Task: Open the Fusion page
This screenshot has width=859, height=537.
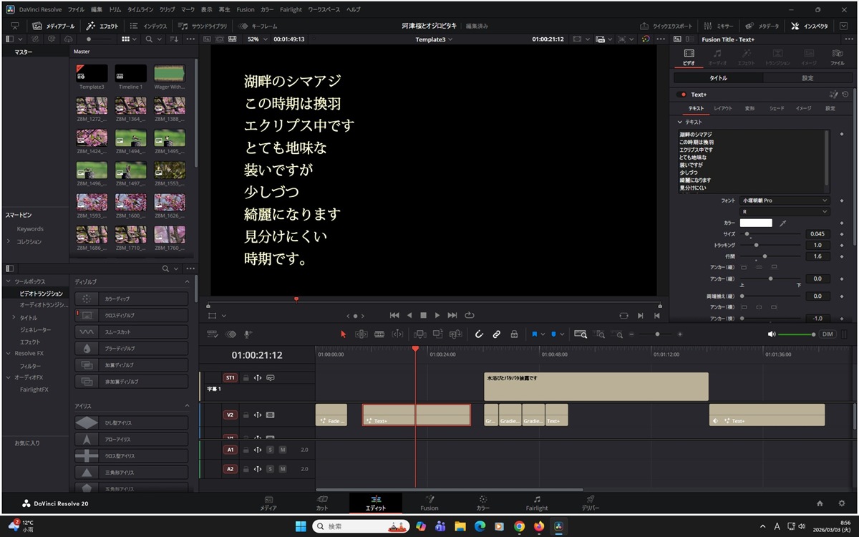Action: point(429,503)
